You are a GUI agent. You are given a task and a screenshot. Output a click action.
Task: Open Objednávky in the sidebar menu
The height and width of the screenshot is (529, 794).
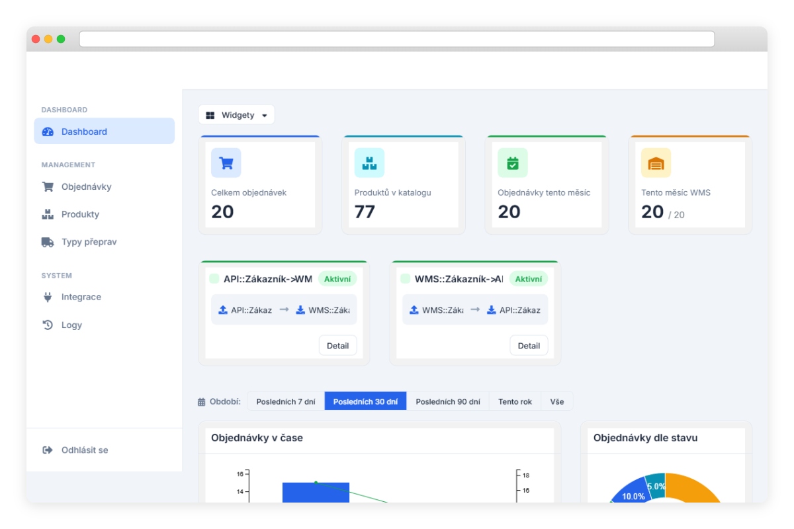pyautogui.click(x=86, y=186)
